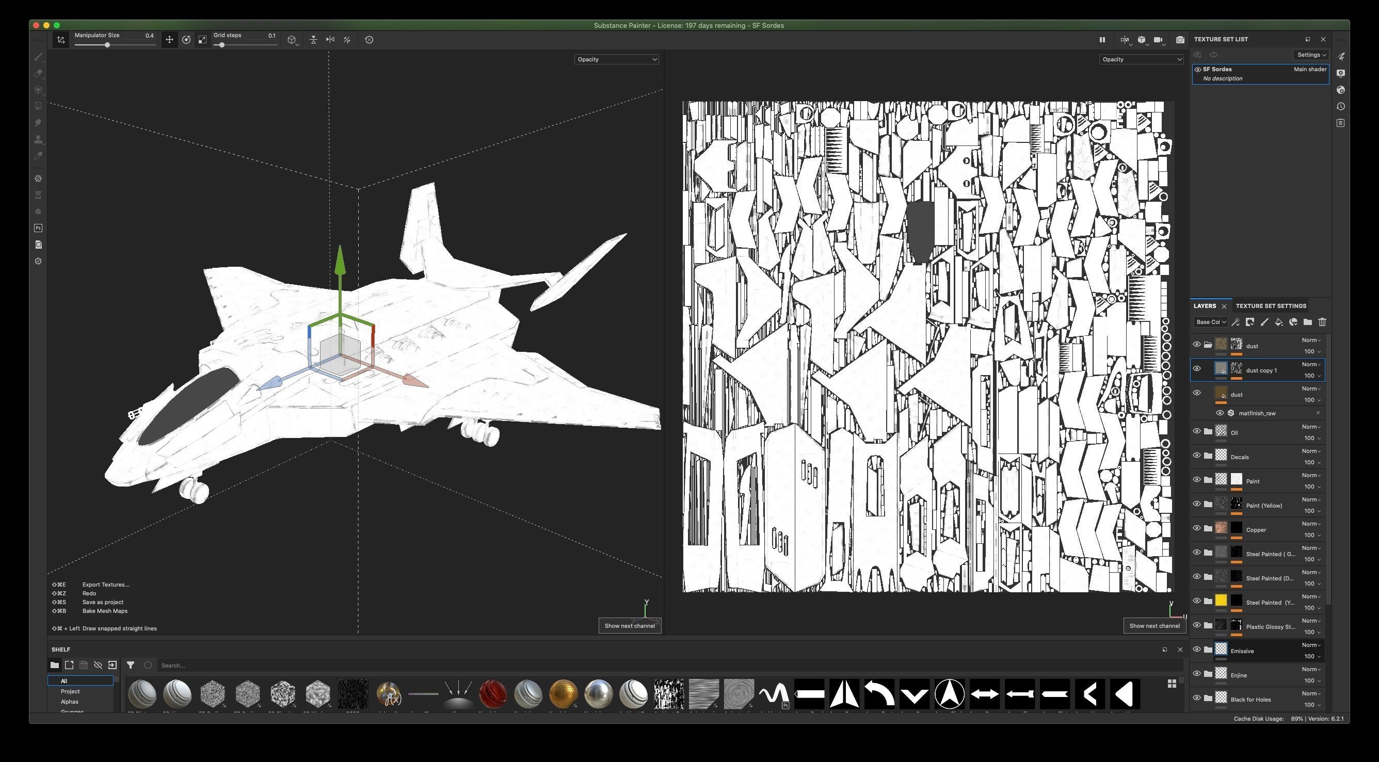Open Texture Set List Settings dropdown

1311,55
